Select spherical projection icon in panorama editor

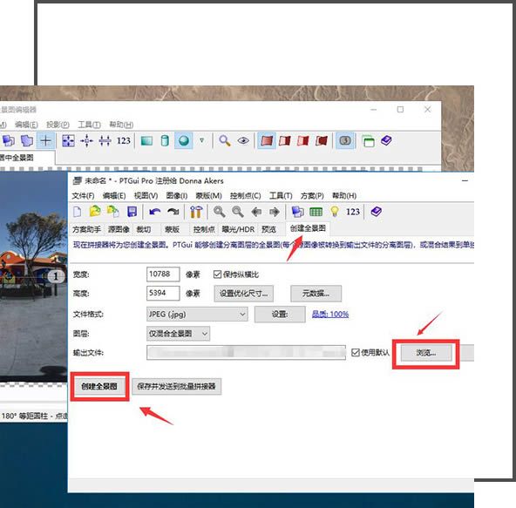coord(184,141)
